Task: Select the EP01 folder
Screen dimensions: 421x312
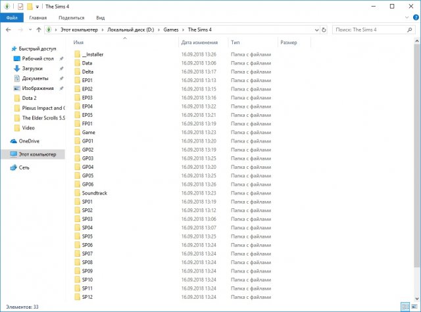Action: (x=87, y=80)
